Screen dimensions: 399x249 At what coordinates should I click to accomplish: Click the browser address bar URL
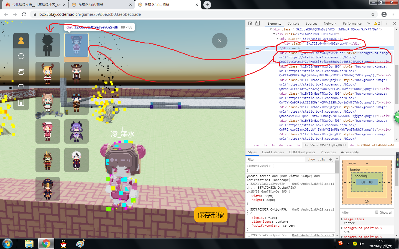[x=90, y=14]
